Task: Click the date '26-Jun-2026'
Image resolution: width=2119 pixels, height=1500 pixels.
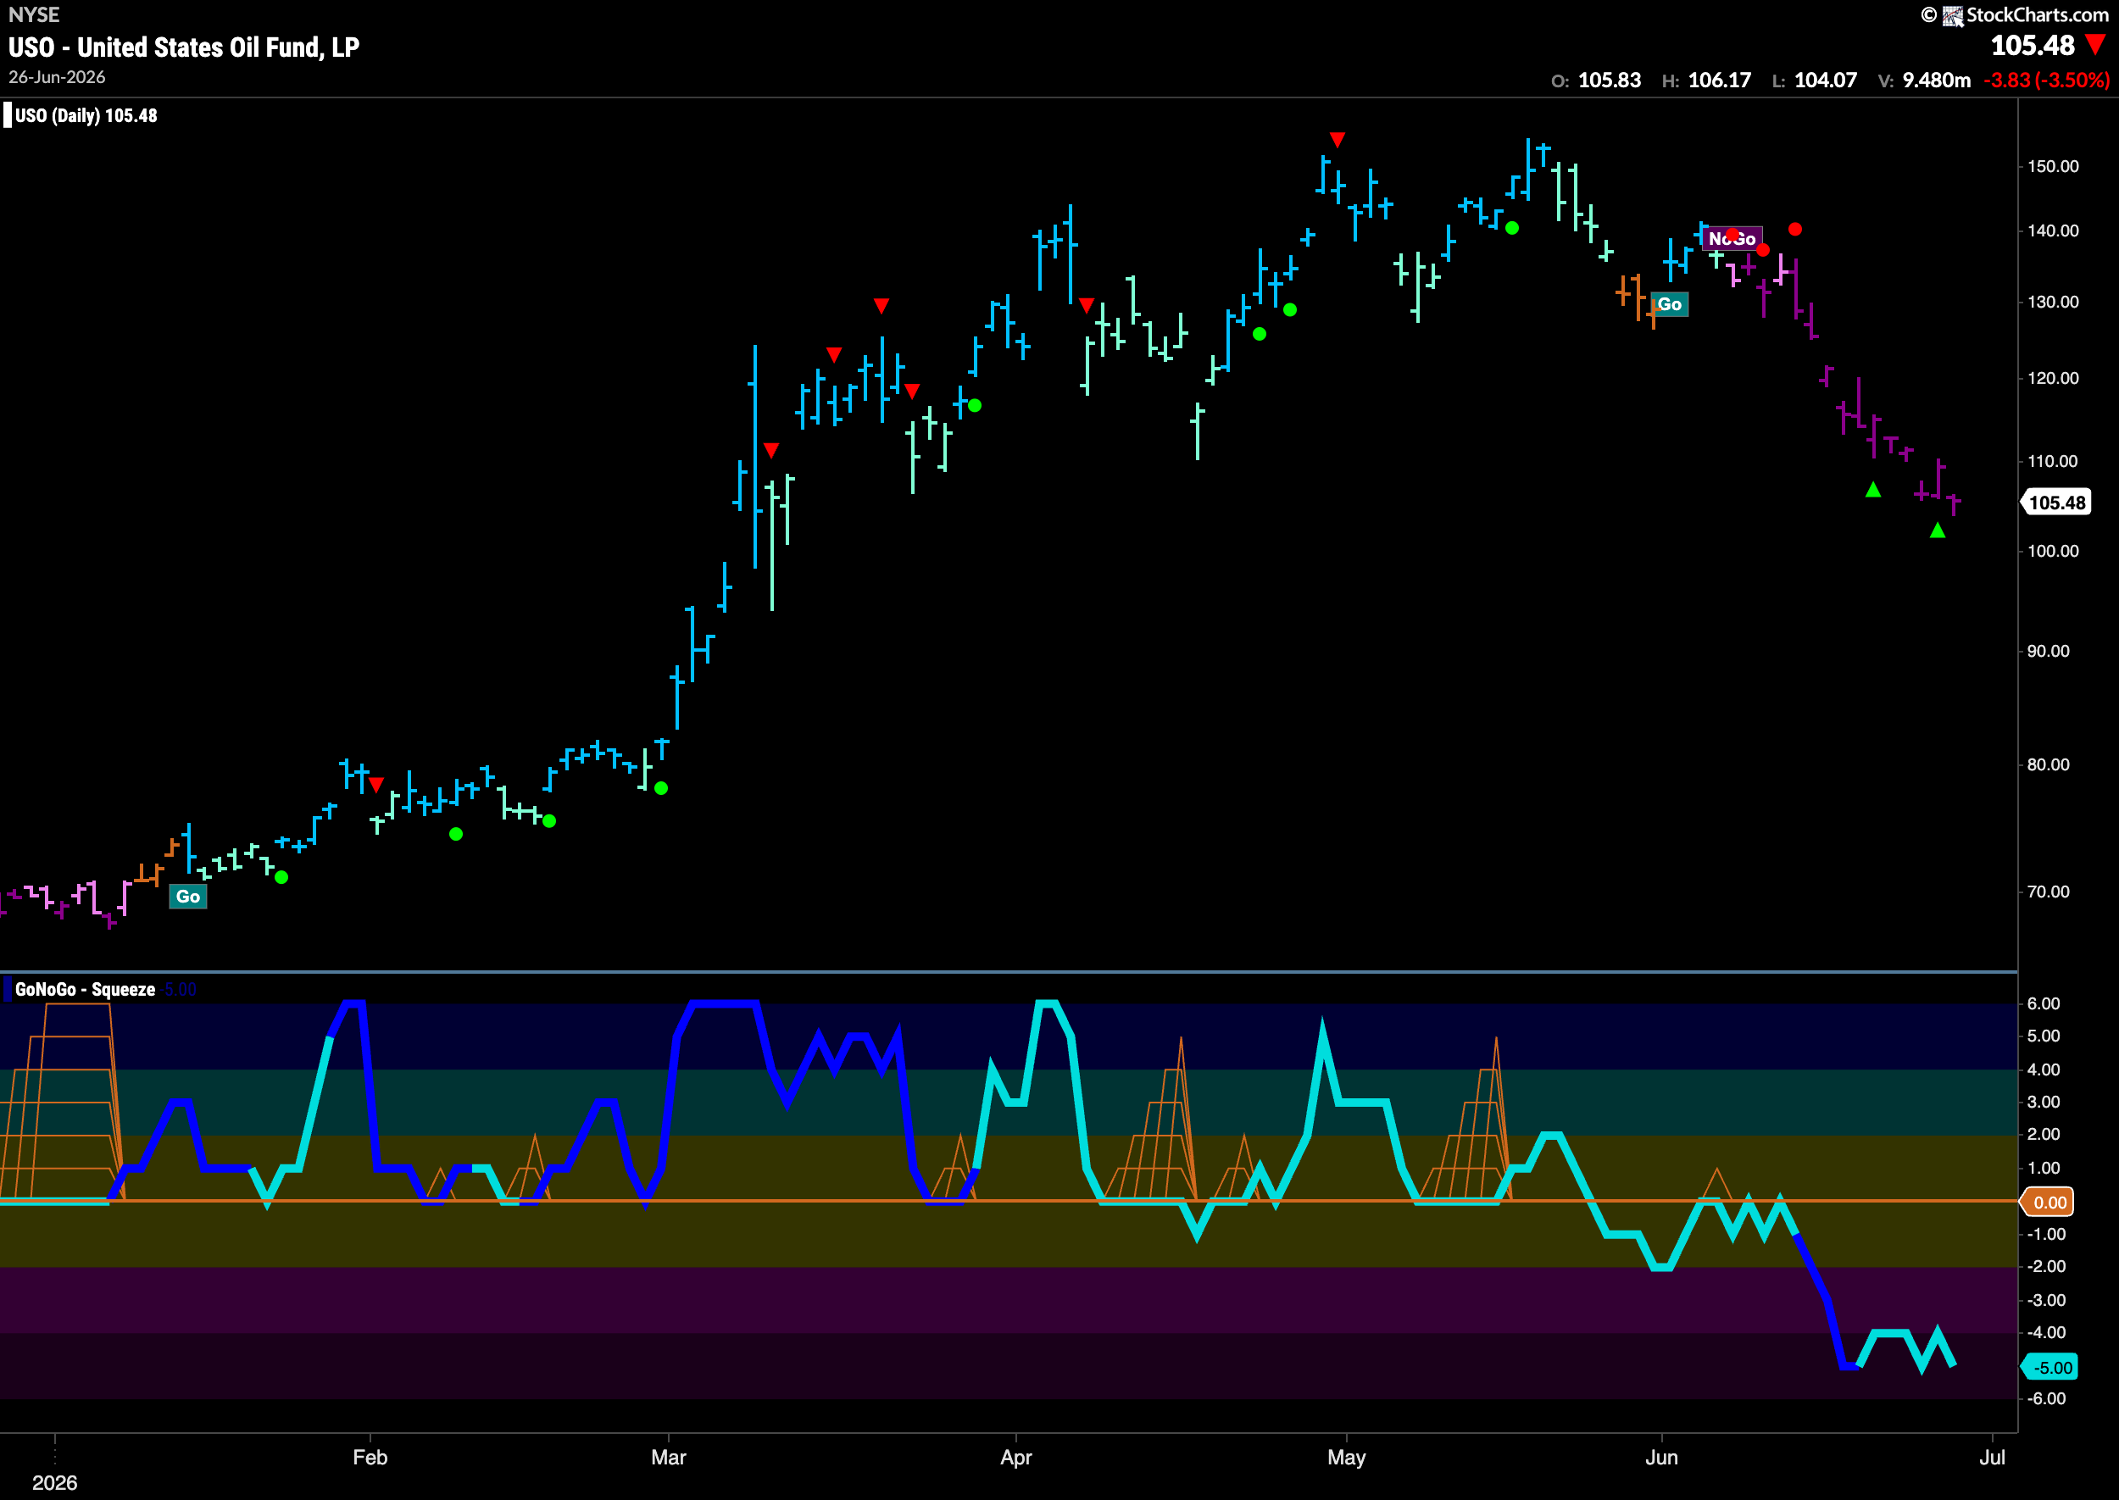Action: 58,76
